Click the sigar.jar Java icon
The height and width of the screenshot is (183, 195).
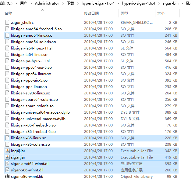(x=7, y=157)
